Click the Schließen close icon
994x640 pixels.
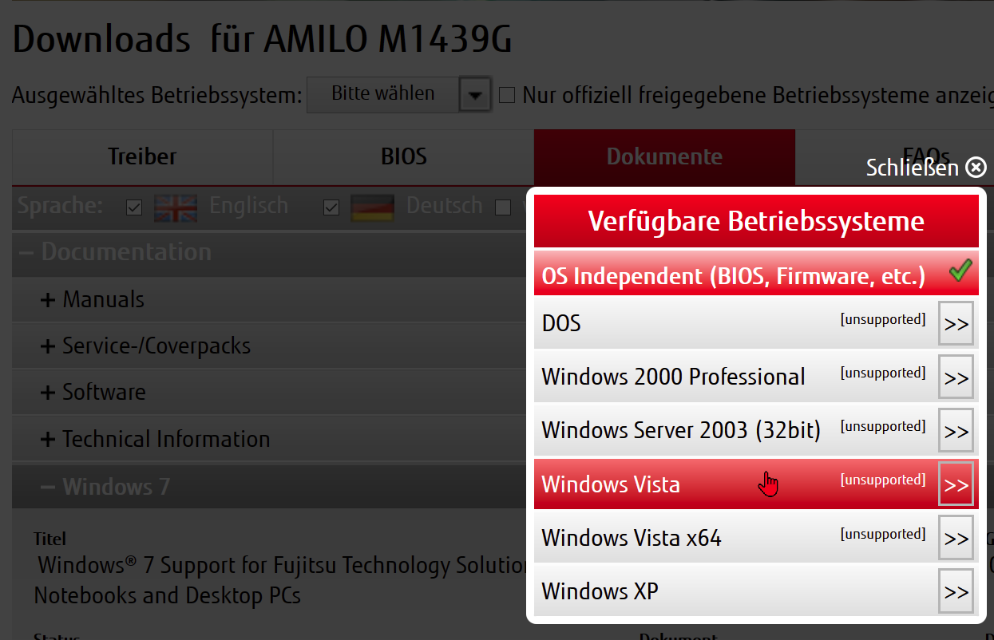click(x=976, y=168)
